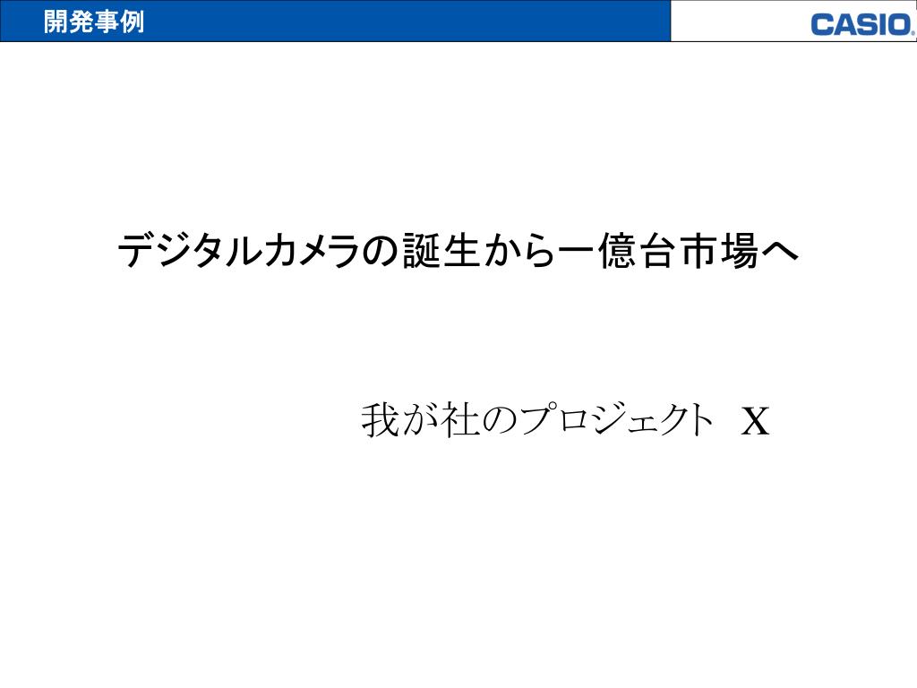917x688 pixels.
Task: Click the 事例 characters in the header
Action: point(119,22)
